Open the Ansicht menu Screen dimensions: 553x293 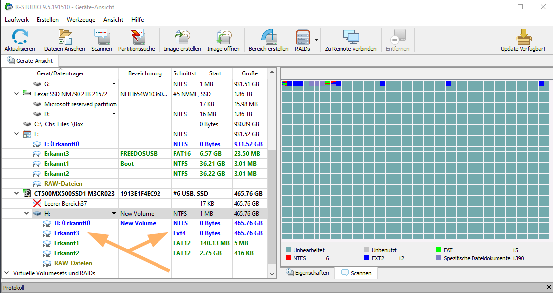[x=113, y=20]
